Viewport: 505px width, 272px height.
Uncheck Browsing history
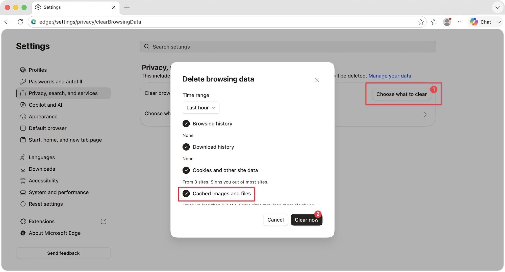point(186,124)
